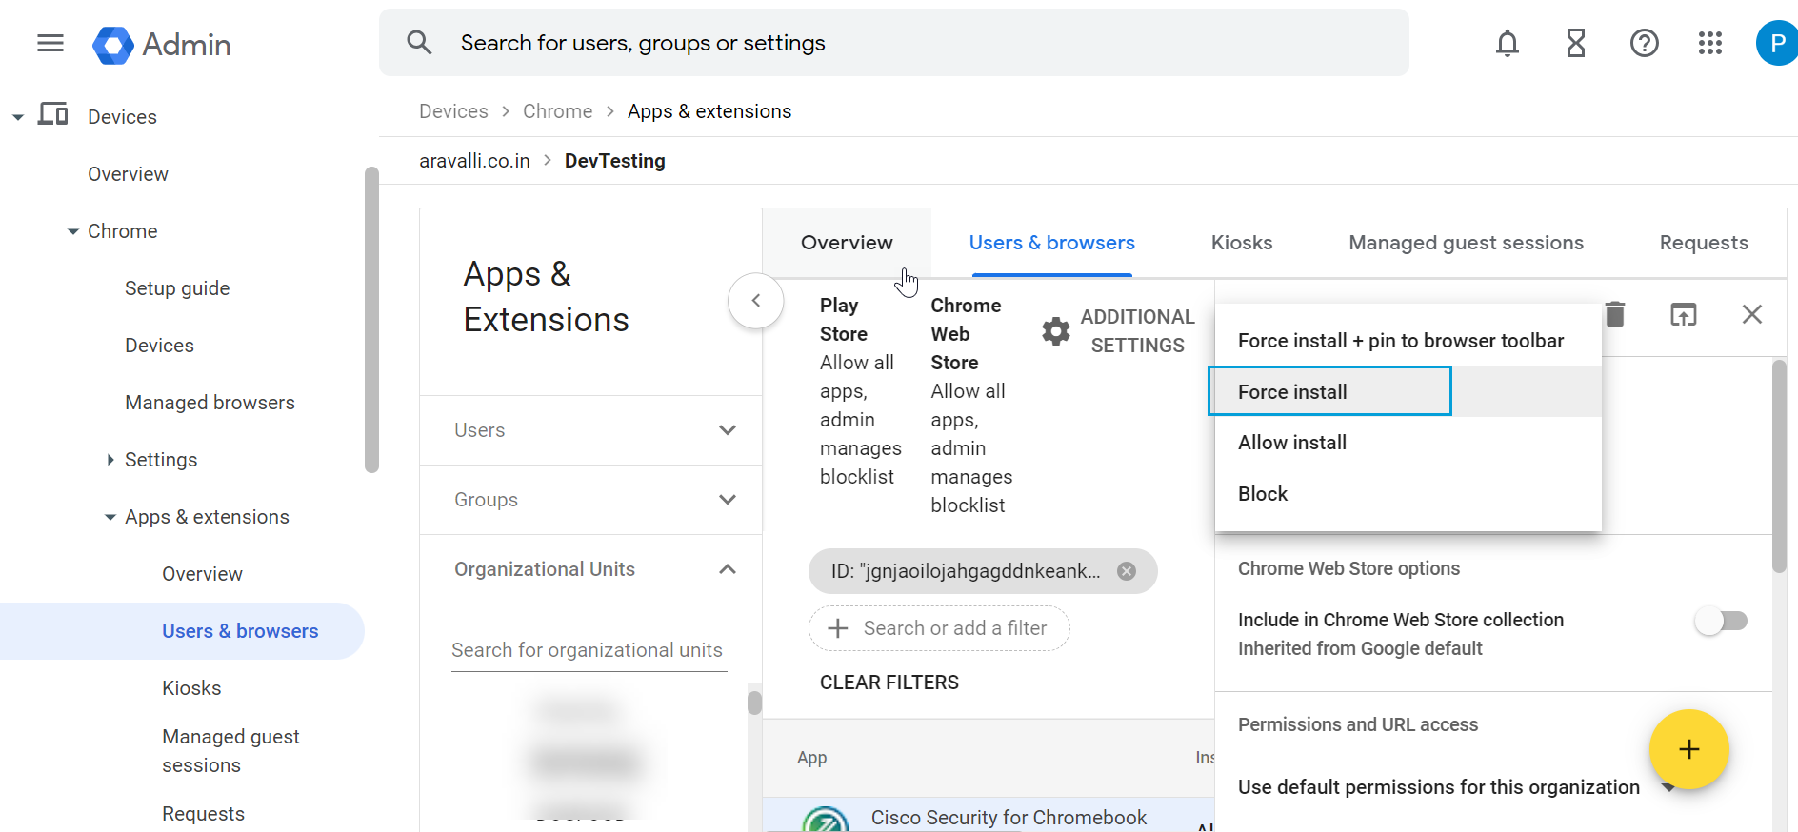This screenshot has width=1798, height=832.
Task: Open sidebar Overview under Apps & extensions
Action: pos(202,574)
